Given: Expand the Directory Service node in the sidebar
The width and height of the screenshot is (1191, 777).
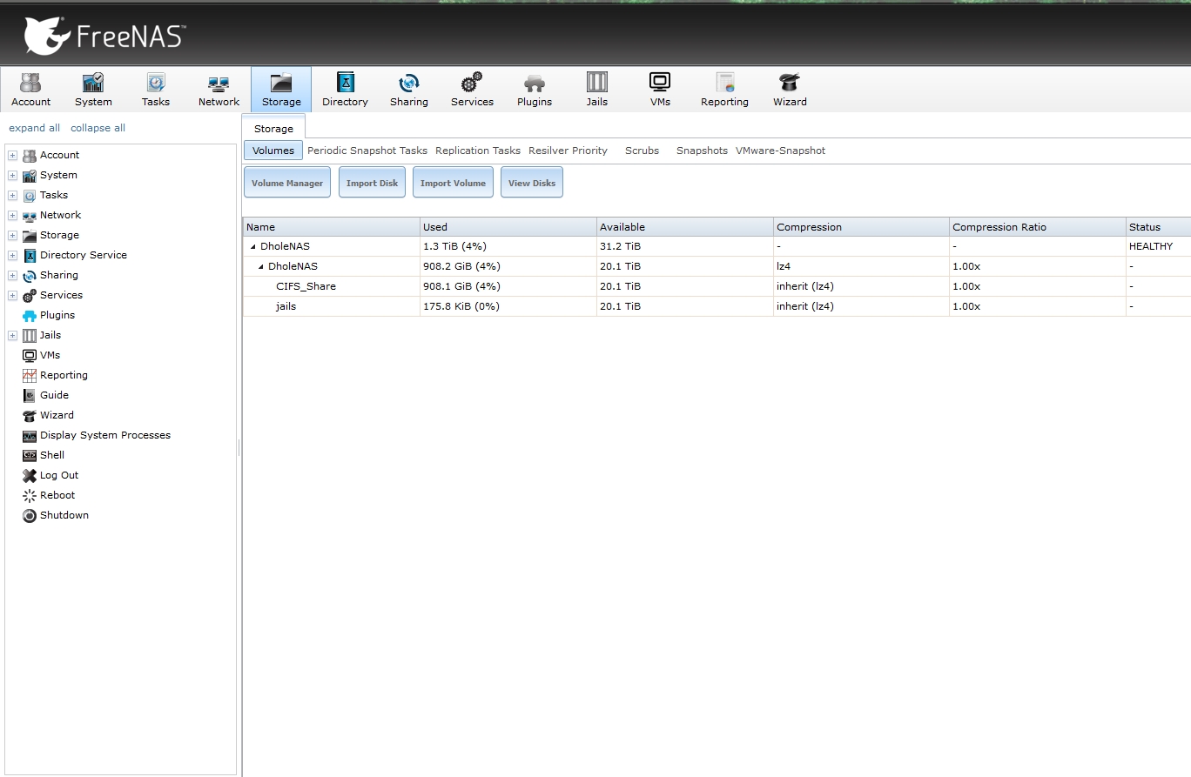Looking at the screenshot, I should 12,255.
